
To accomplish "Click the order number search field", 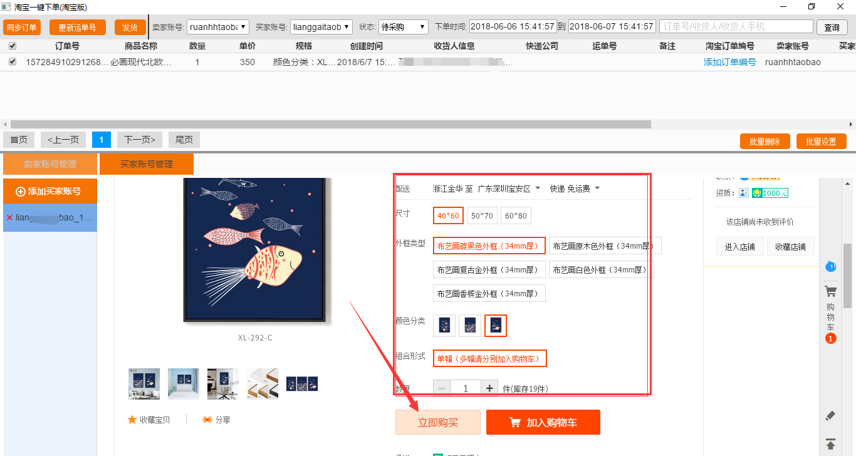I will click(x=736, y=27).
